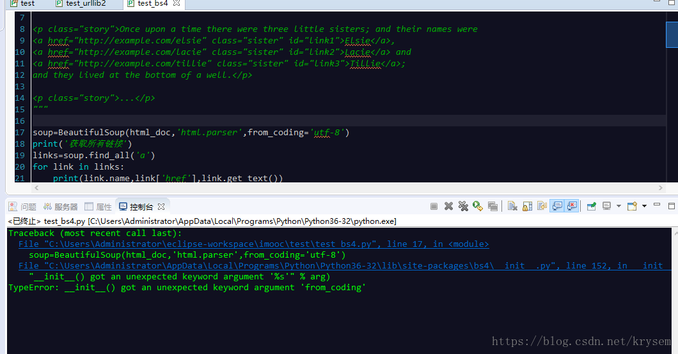Click the underlined 'Tillie' word on line 11

[x=365, y=63]
